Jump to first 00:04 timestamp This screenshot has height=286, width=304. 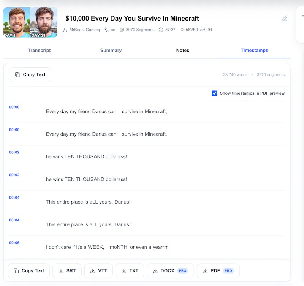pyautogui.click(x=14, y=198)
